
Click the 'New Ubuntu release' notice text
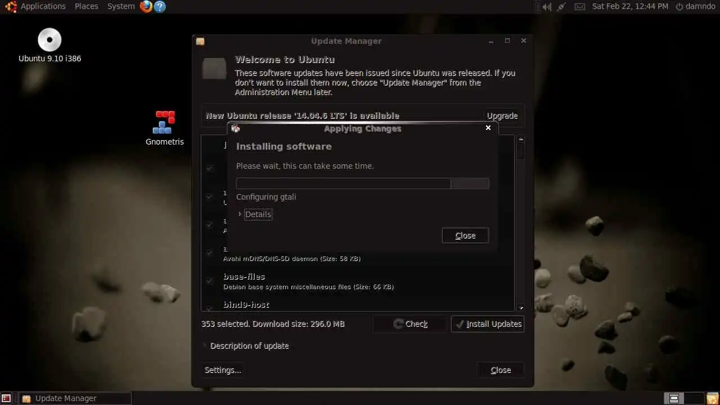(303, 116)
